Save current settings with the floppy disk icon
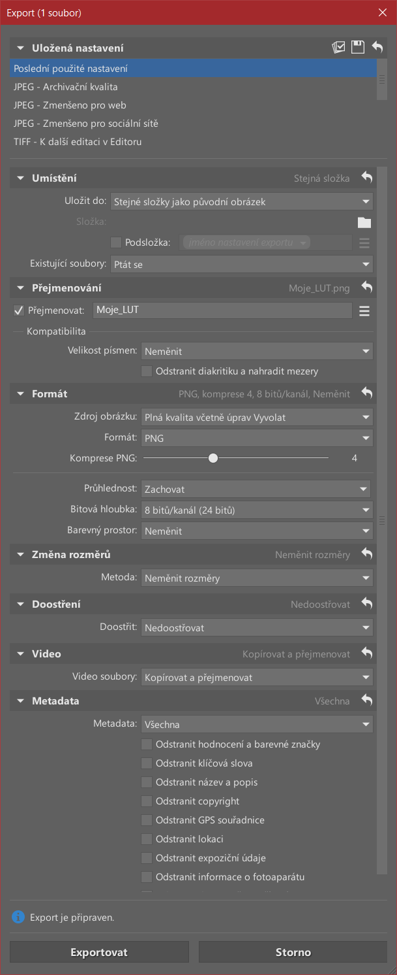The width and height of the screenshot is (397, 975). pyautogui.click(x=358, y=47)
